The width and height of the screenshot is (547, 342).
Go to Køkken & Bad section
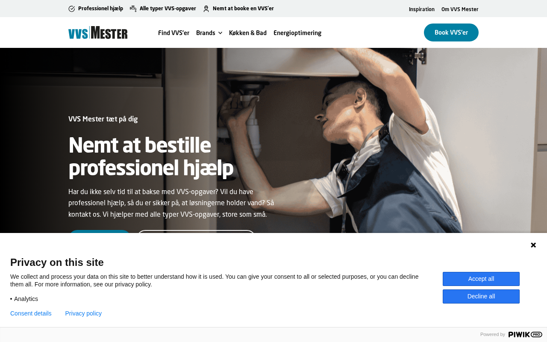pyautogui.click(x=248, y=33)
